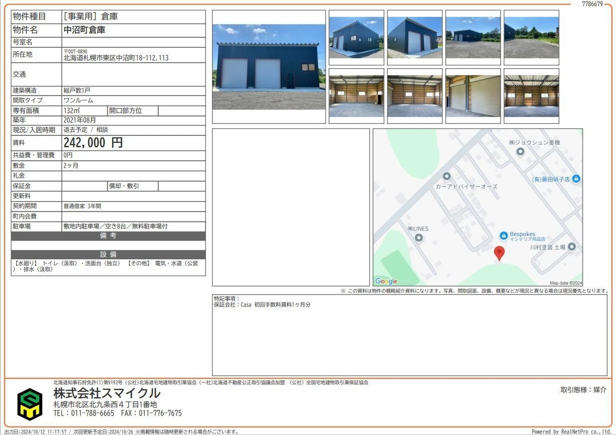
Task: Click the スマイクル company logo
Action: 30,404
